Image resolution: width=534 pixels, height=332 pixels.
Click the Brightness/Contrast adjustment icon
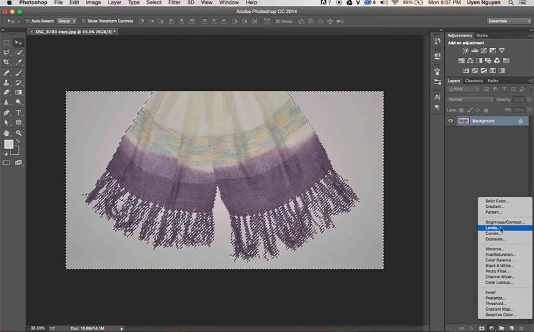466,51
